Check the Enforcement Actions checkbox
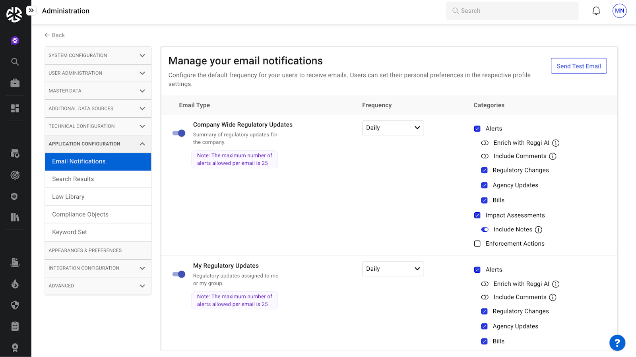 pyautogui.click(x=477, y=244)
